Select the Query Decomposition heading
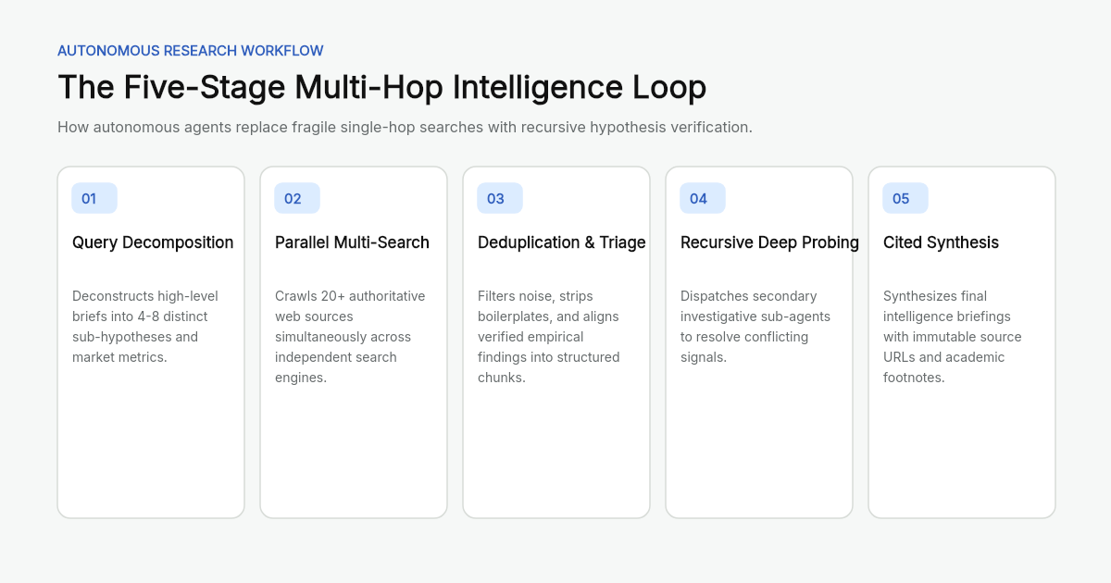1111x583 pixels. click(x=153, y=242)
